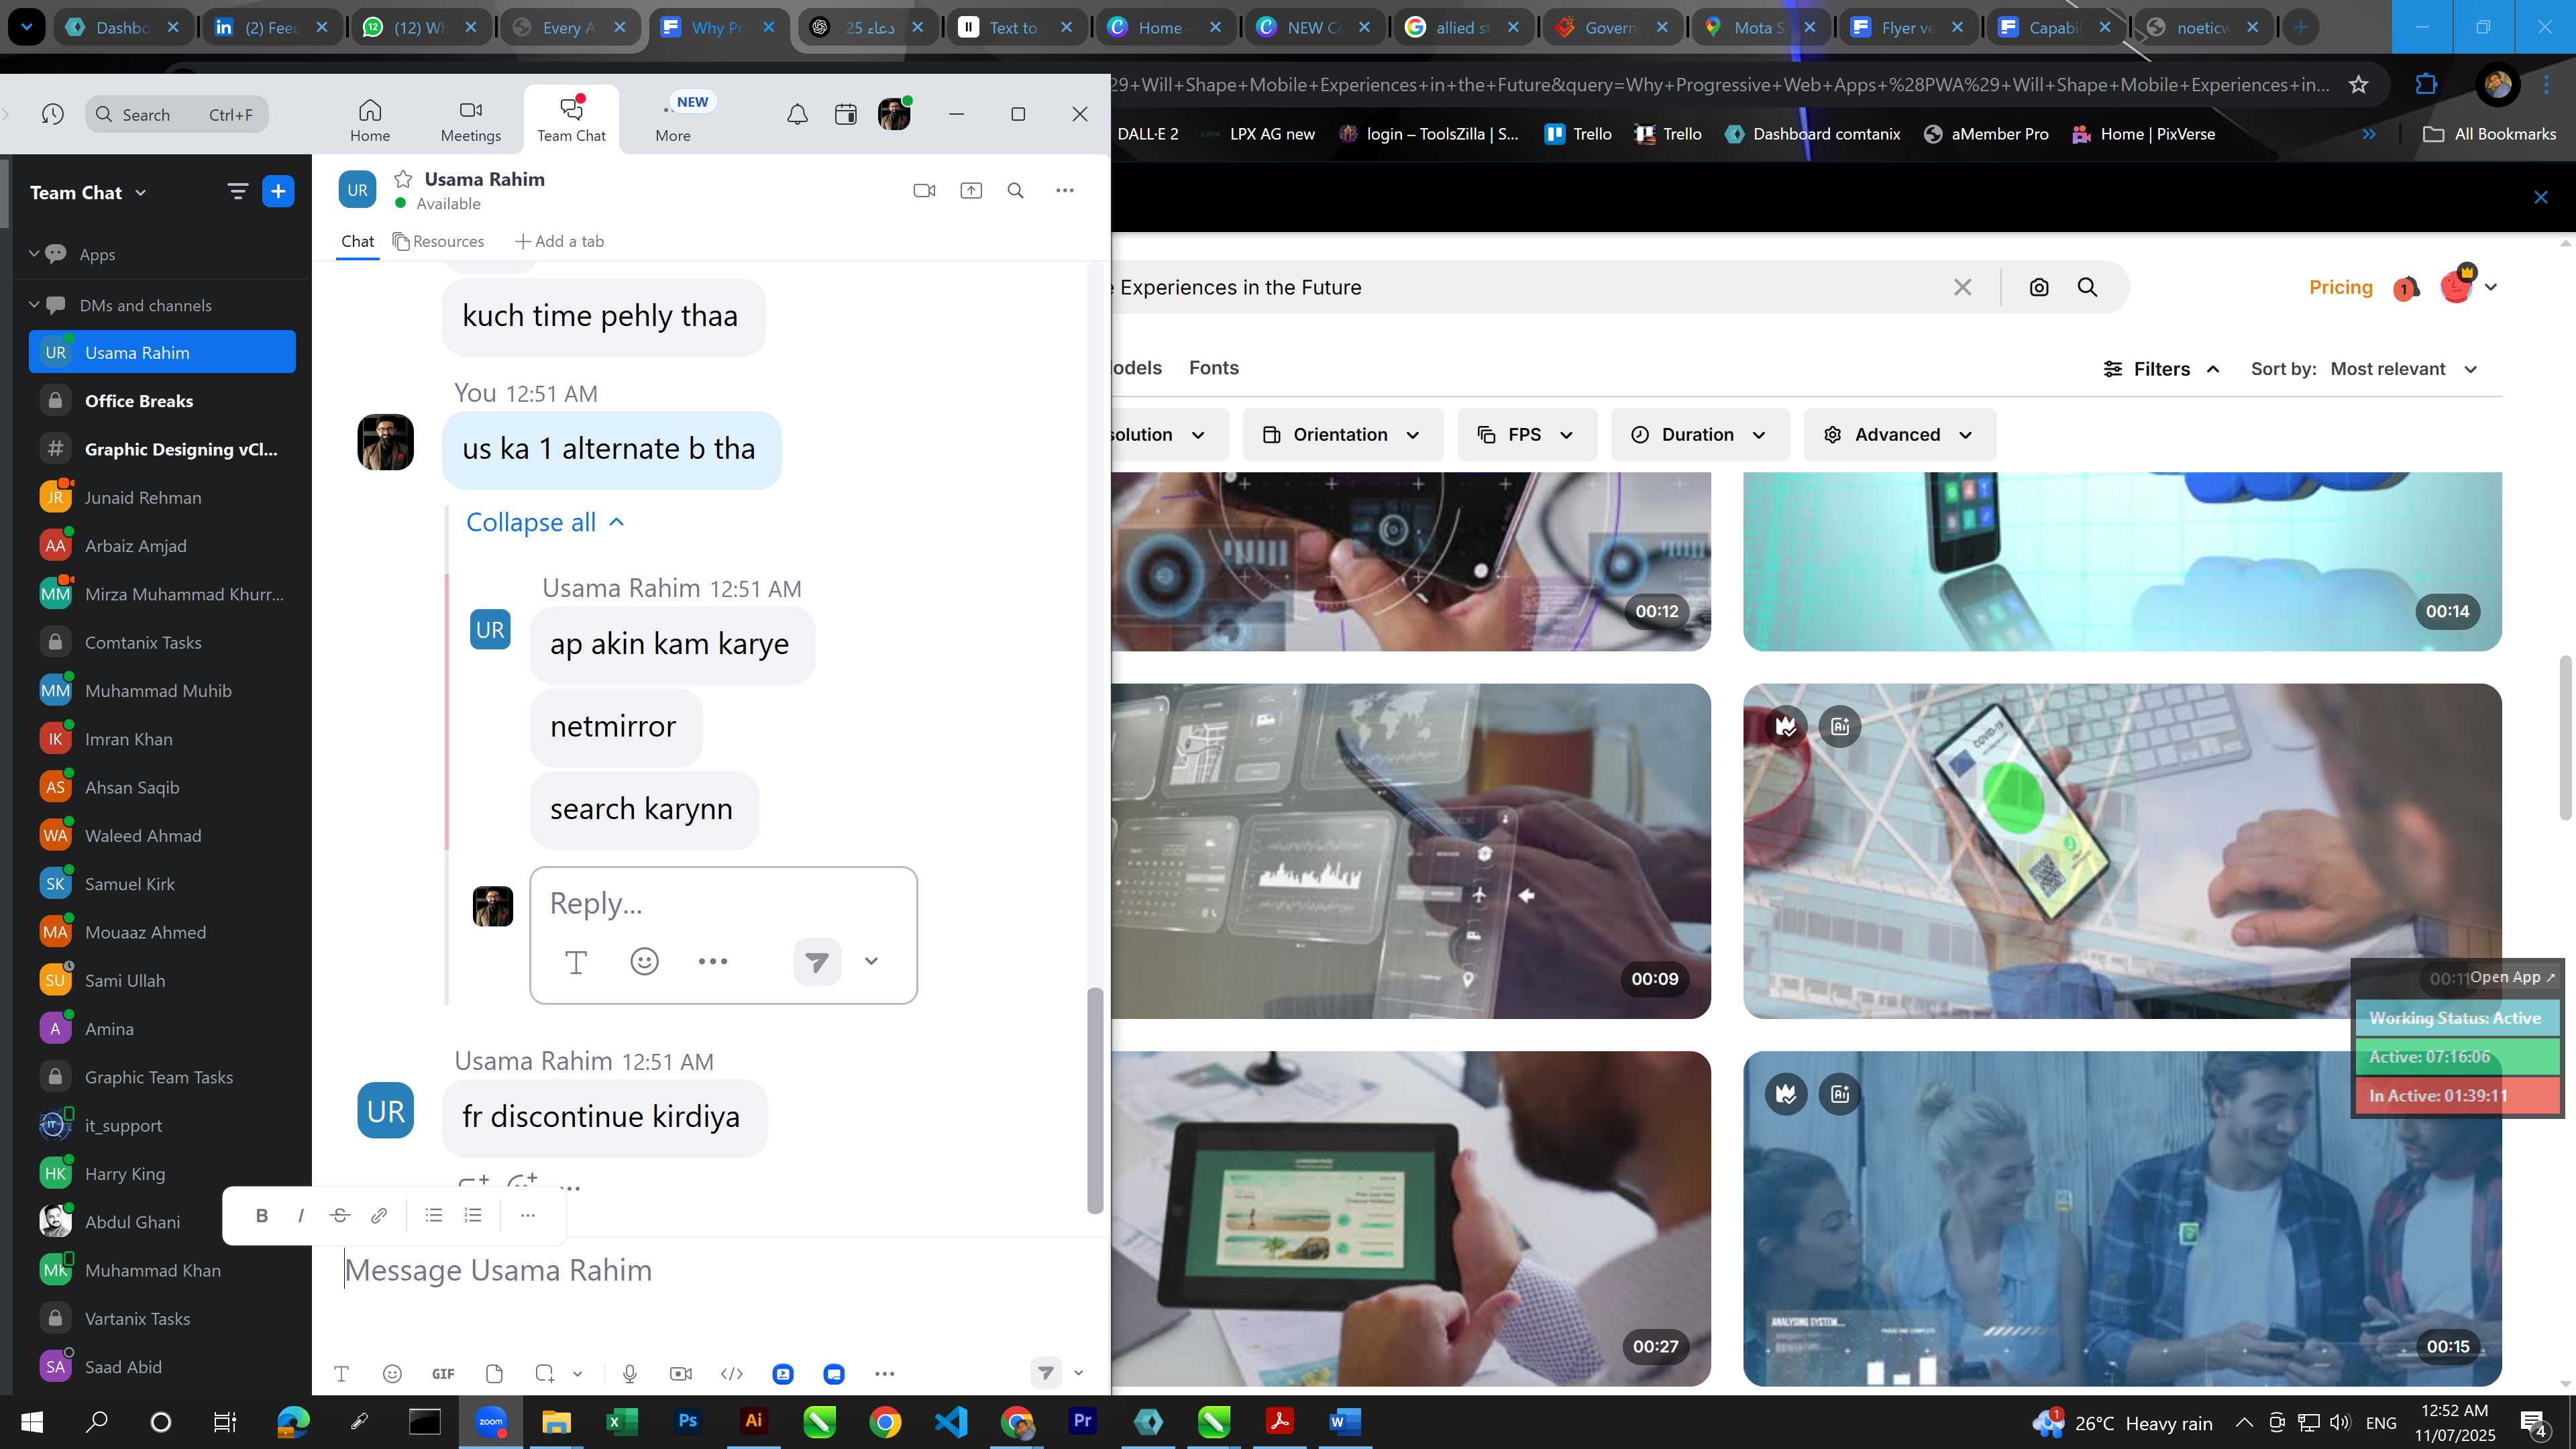The width and height of the screenshot is (2576, 1449).
Task: Open emoji picker in reply box
Action: coord(644,961)
